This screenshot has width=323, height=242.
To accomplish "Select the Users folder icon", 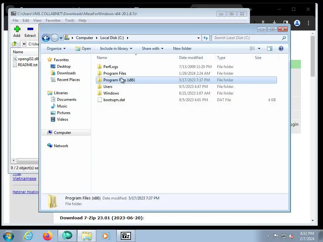I will click(99, 86).
